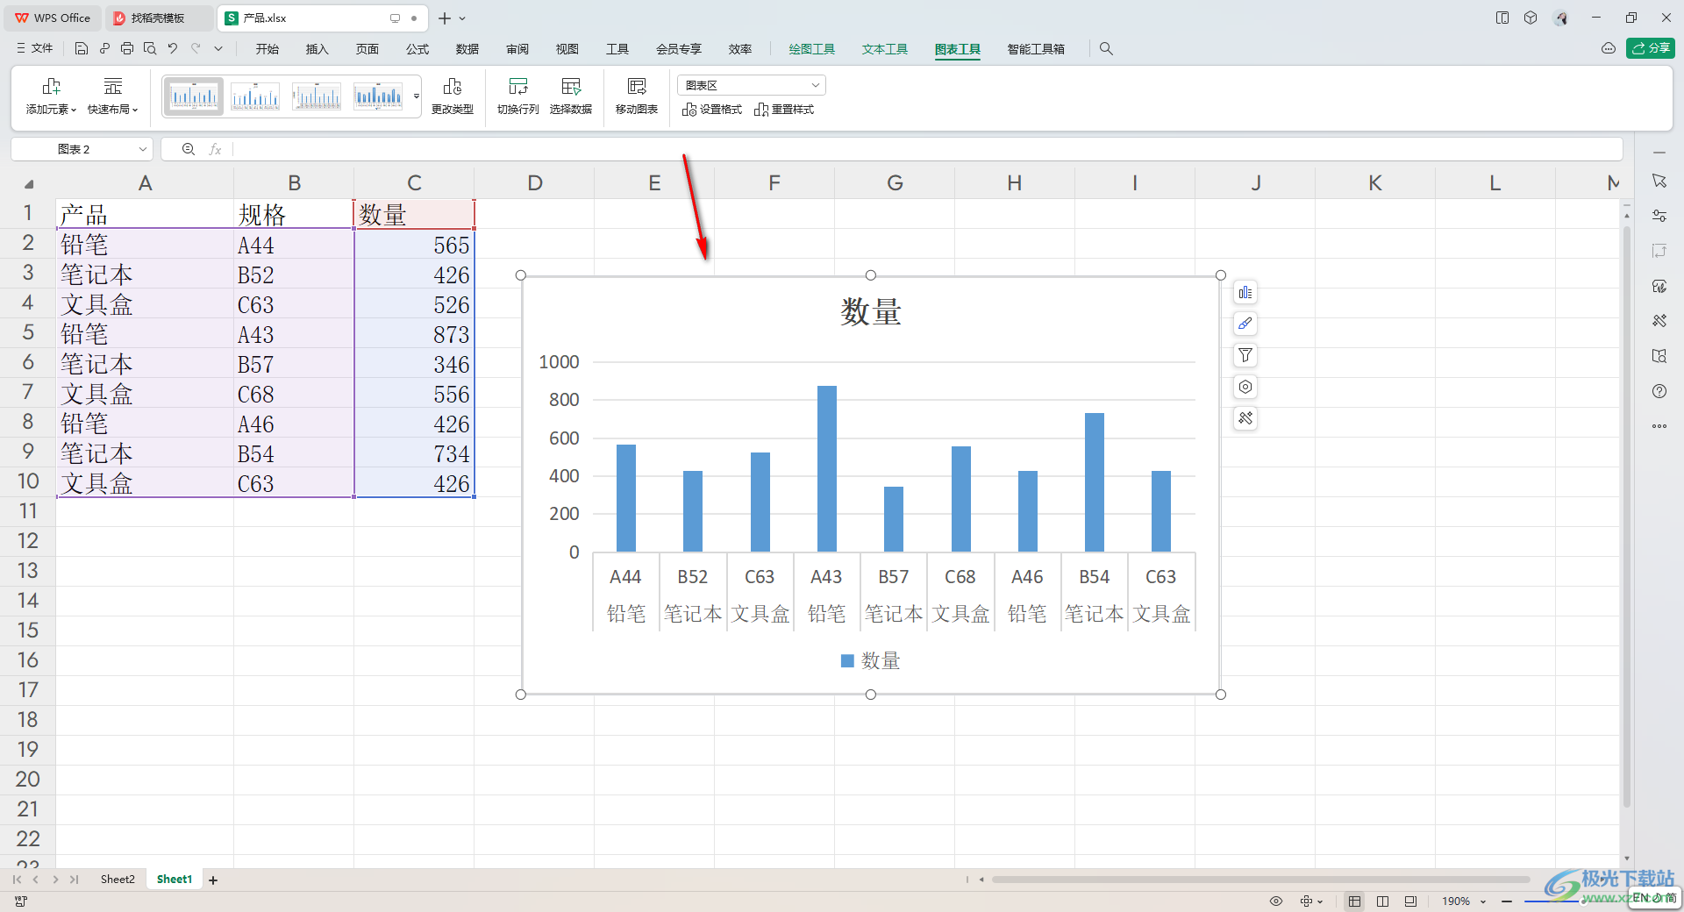Click the green 分享 (Share) button
The height and width of the screenshot is (912, 1684).
(x=1651, y=48)
